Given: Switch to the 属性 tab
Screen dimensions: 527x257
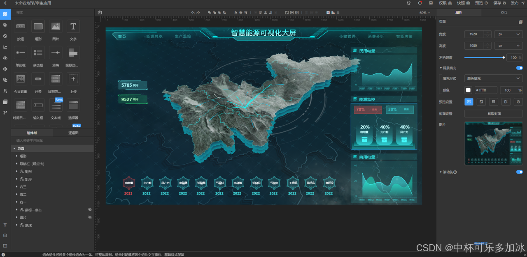Looking at the screenshot, I should tap(459, 13).
